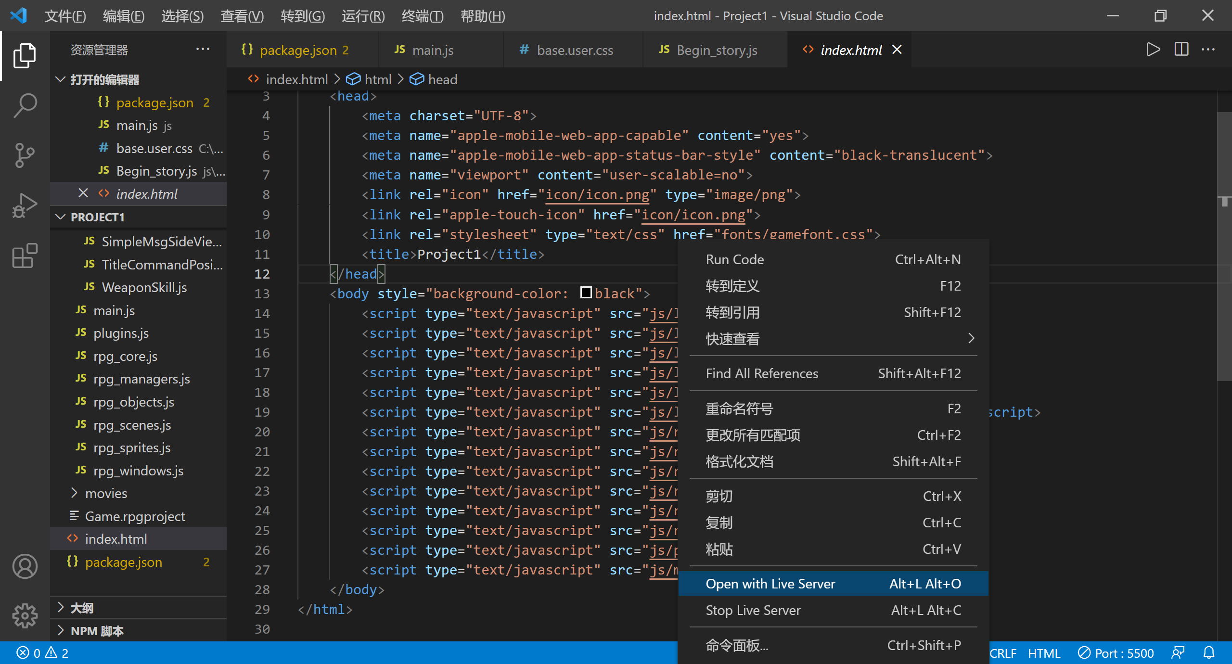Split the editor to the right
The image size is (1232, 664).
pyautogui.click(x=1181, y=50)
